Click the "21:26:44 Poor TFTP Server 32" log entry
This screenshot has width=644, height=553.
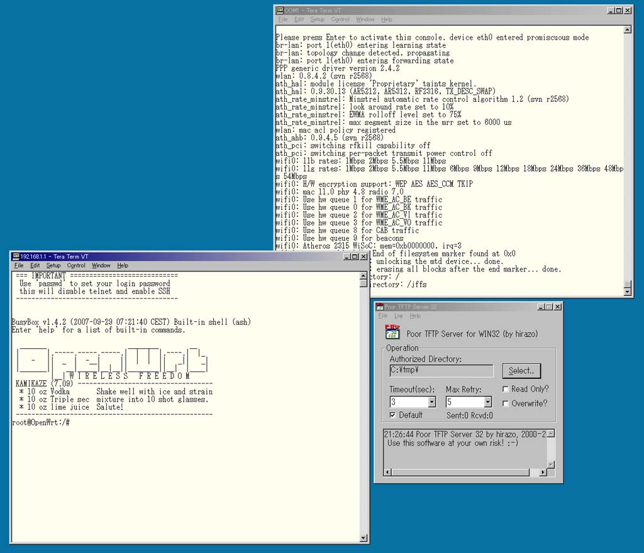click(x=465, y=434)
